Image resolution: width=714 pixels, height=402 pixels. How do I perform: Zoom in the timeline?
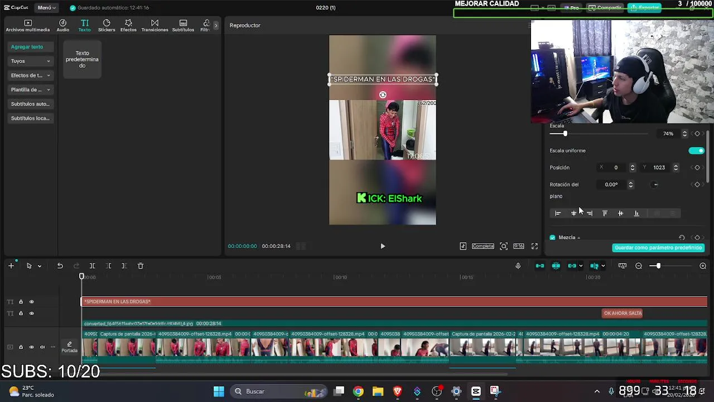703,266
